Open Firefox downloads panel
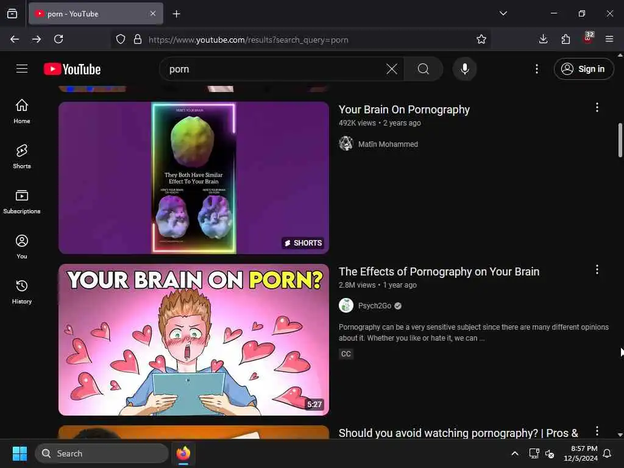 [543, 39]
